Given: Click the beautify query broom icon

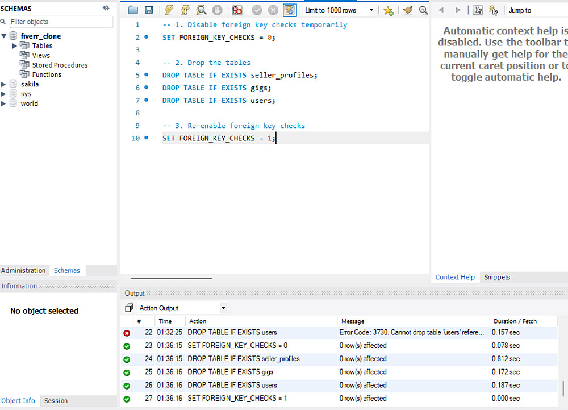Looking at the screenshot, I should click(407, 10).
